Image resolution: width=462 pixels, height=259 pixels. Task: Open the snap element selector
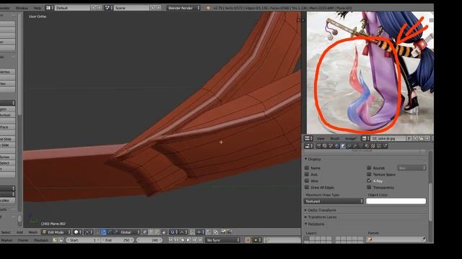point(201,232)
